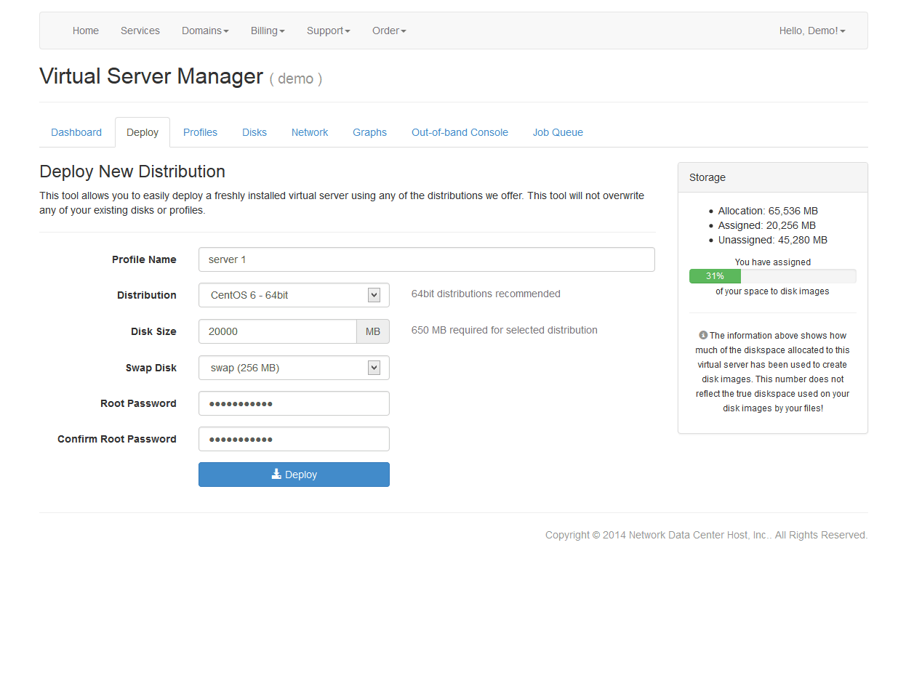Open the Distribution dropdown
Viewport: 914px width, 678px height.
[x=294, y=295]
